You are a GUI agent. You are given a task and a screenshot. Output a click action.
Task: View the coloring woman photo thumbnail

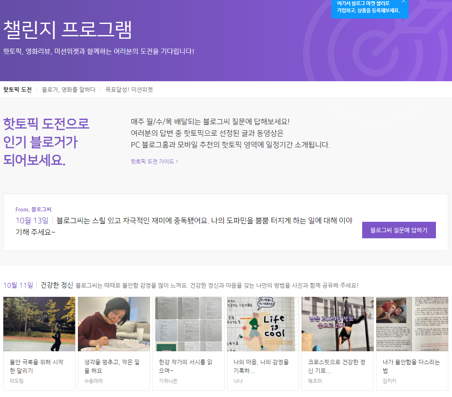click(114, 324)
